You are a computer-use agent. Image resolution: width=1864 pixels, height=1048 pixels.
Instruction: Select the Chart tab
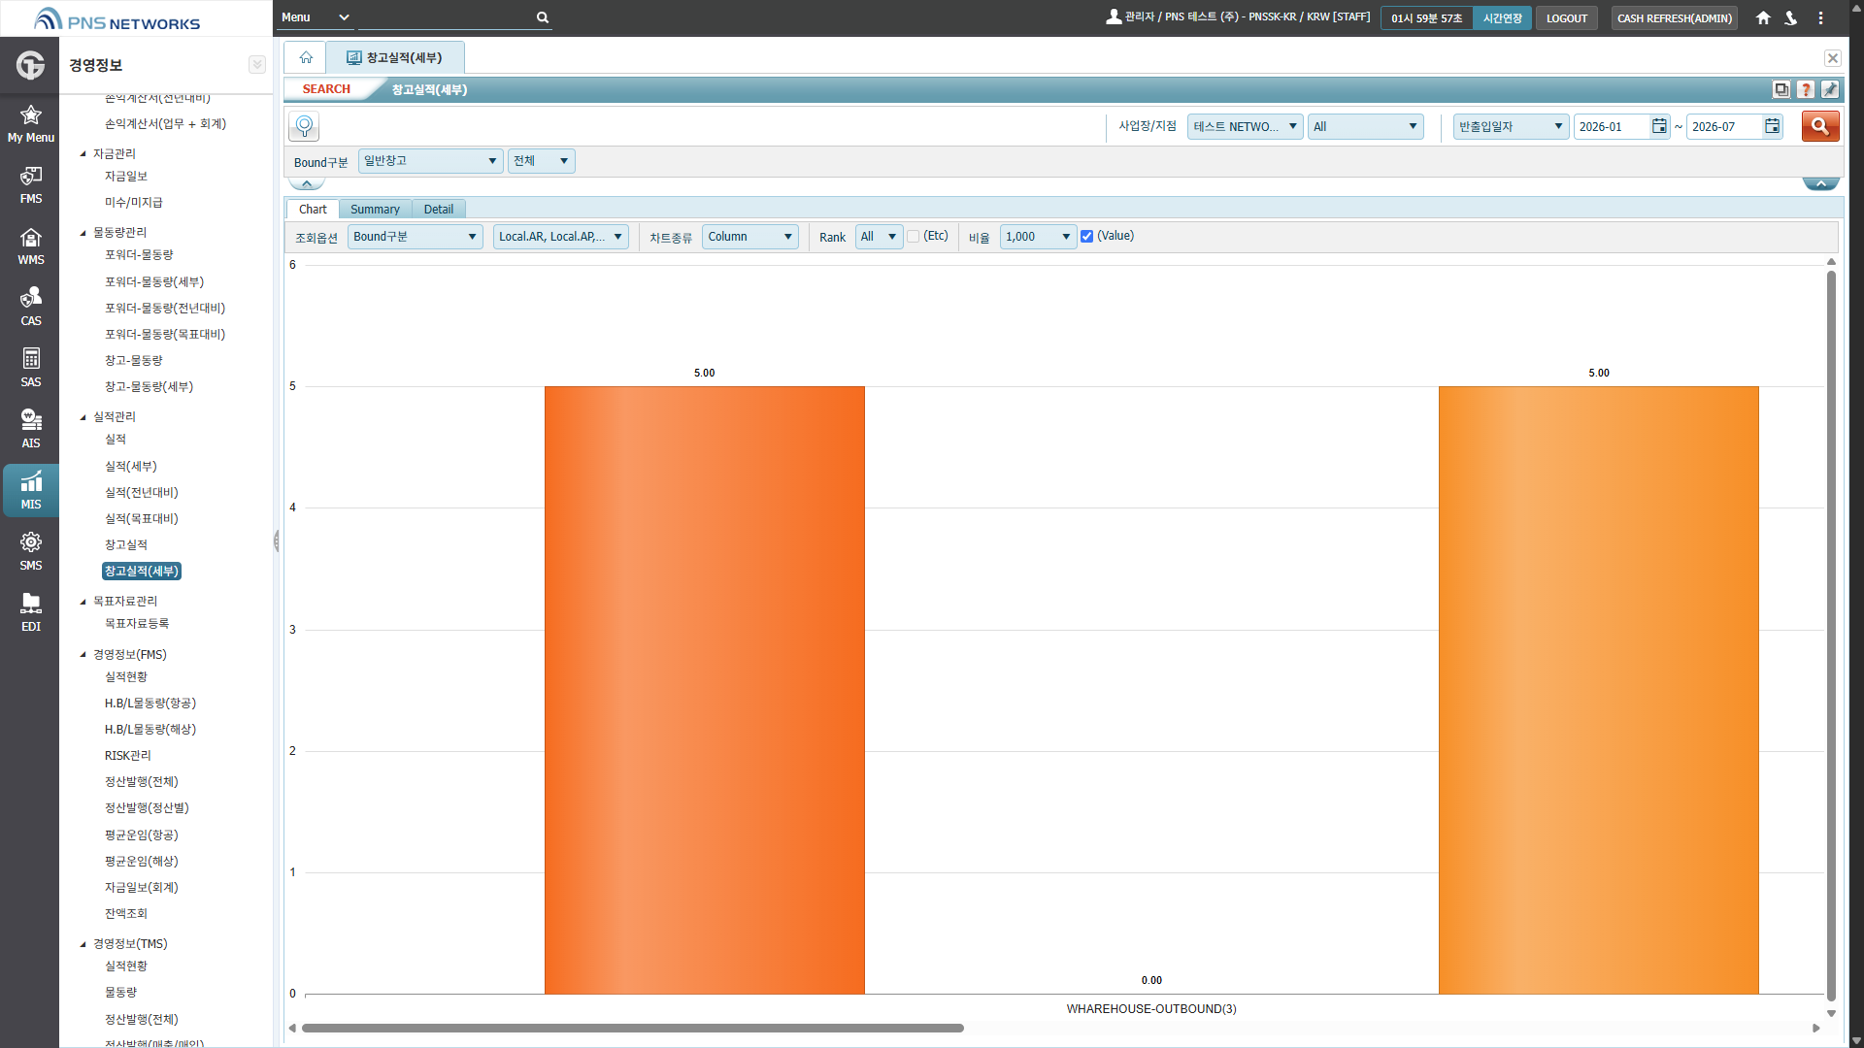pyautogui.click(x=313, y=210)
